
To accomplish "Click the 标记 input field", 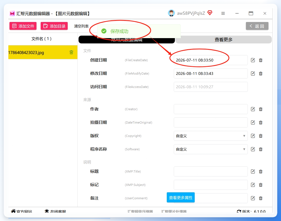I will click(211, 185).
